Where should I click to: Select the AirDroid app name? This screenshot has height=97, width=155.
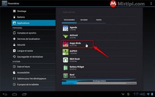(x=74, y=35)
